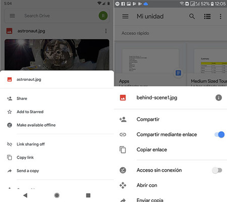Screen dimensions: 227x202
Task: Open three-dot menu next to astronaut.jpg
Action: (106, 31)
